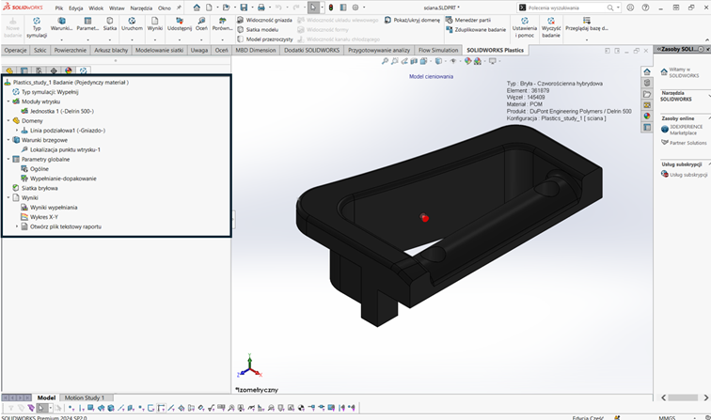The image size is (711, 420).
Task: Open the Partner Solutions link
Action: [x=687, y=143]
